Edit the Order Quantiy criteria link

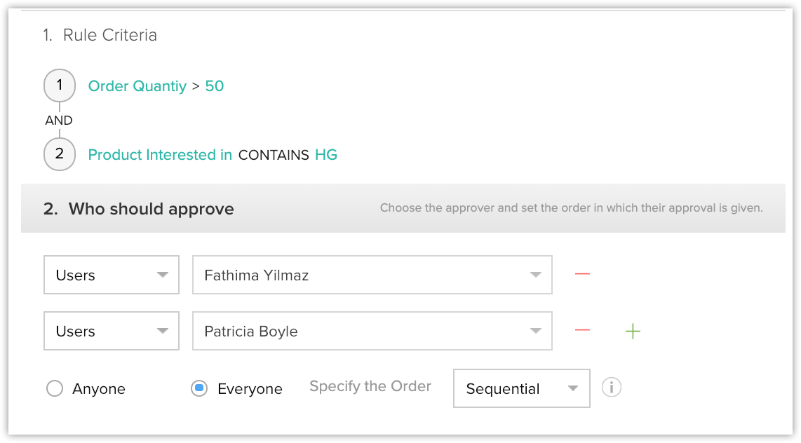point(137,86)
